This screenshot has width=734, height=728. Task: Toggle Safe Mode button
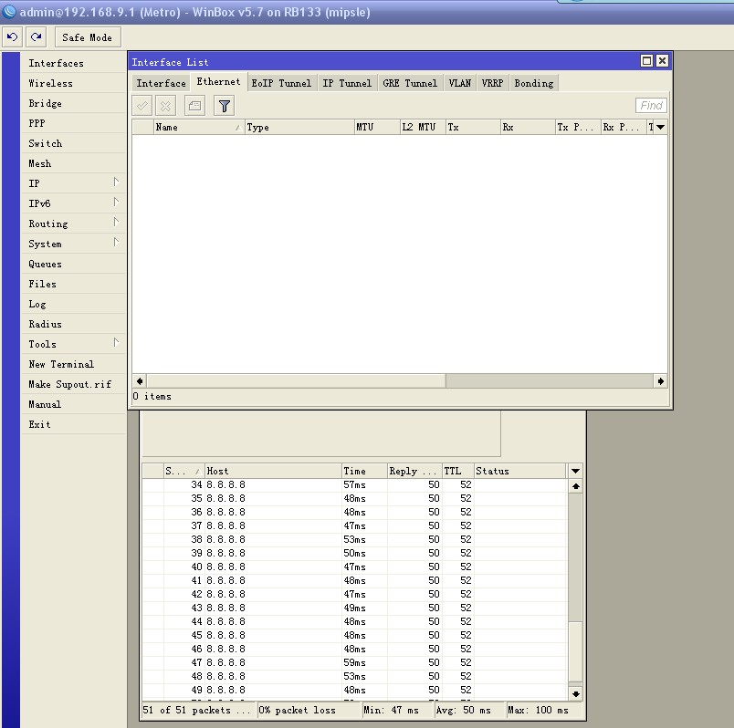[88, 37]
